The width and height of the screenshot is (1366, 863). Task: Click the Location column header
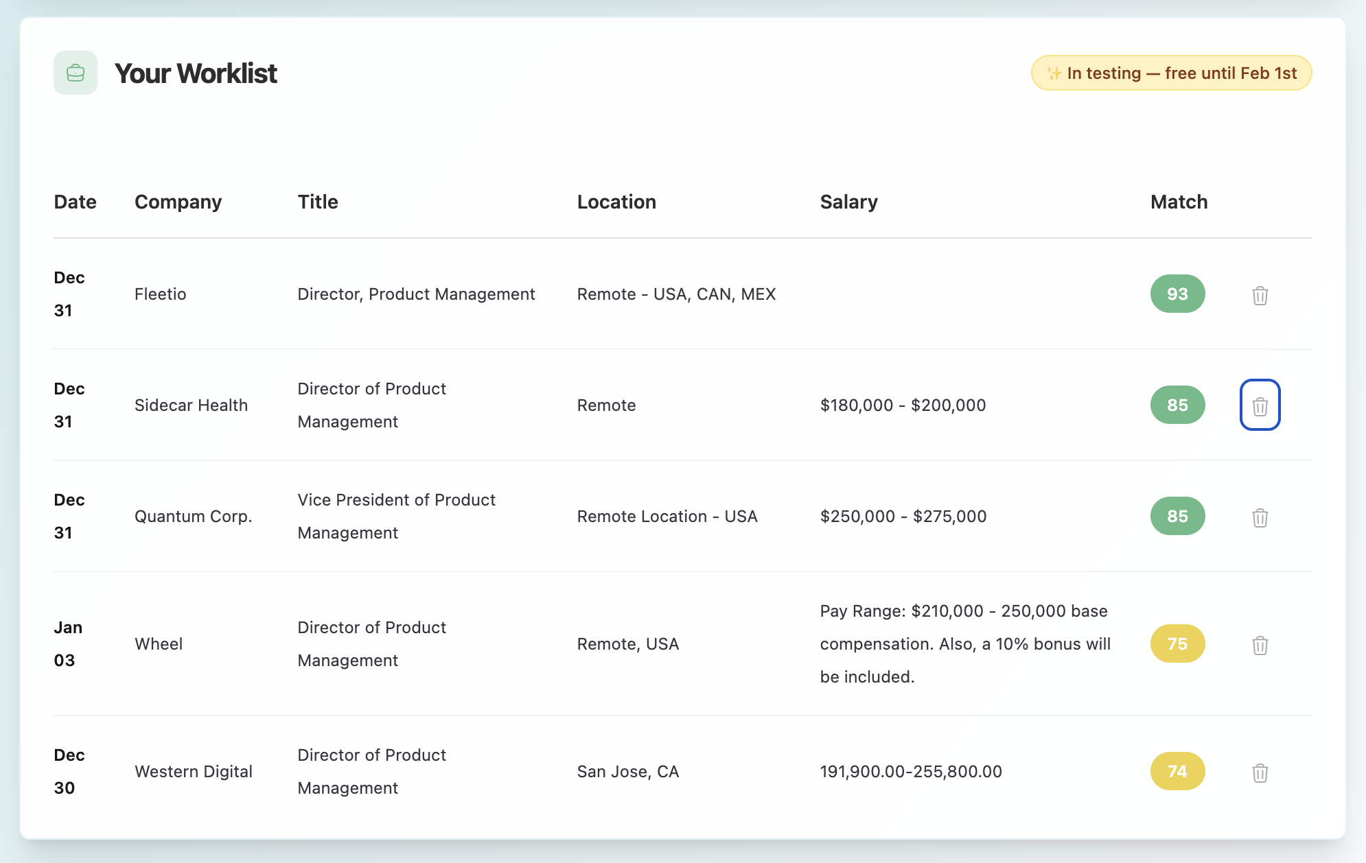(x=616, y=202)
